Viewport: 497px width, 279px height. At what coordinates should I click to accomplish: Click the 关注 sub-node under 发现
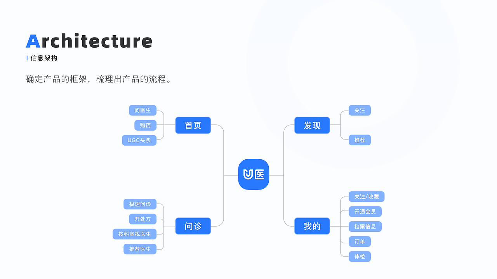[x=360, y=110]
